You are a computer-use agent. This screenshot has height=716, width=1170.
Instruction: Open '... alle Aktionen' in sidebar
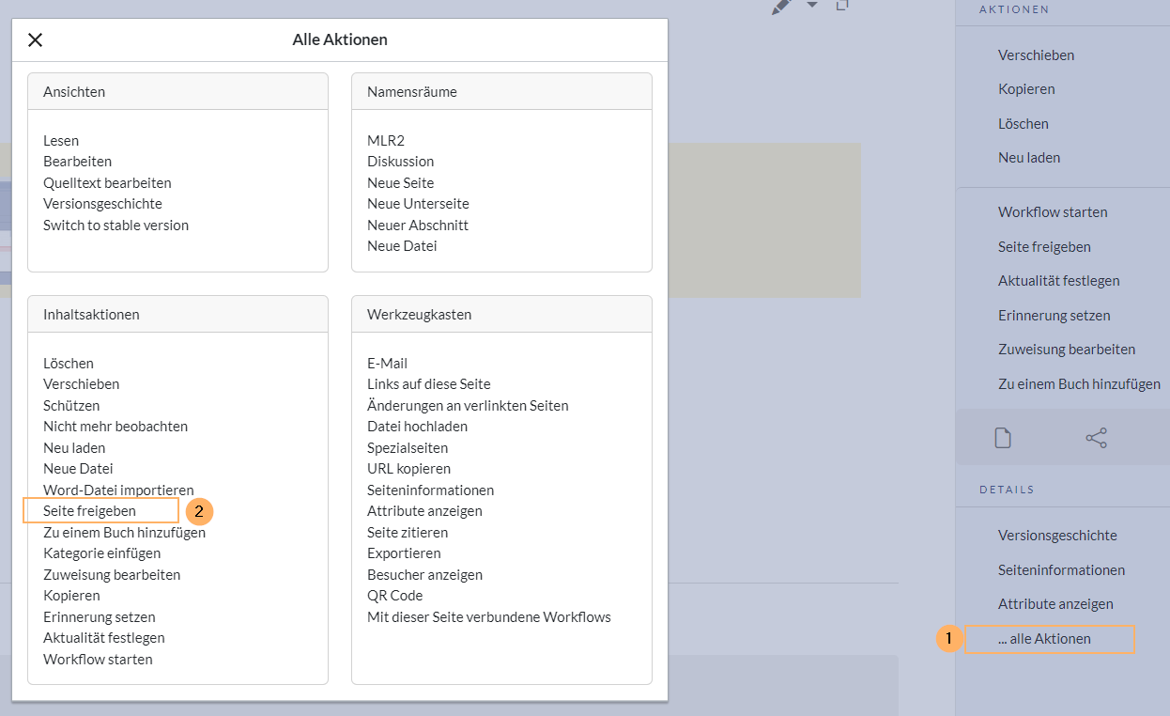[x=1044, y=639]
